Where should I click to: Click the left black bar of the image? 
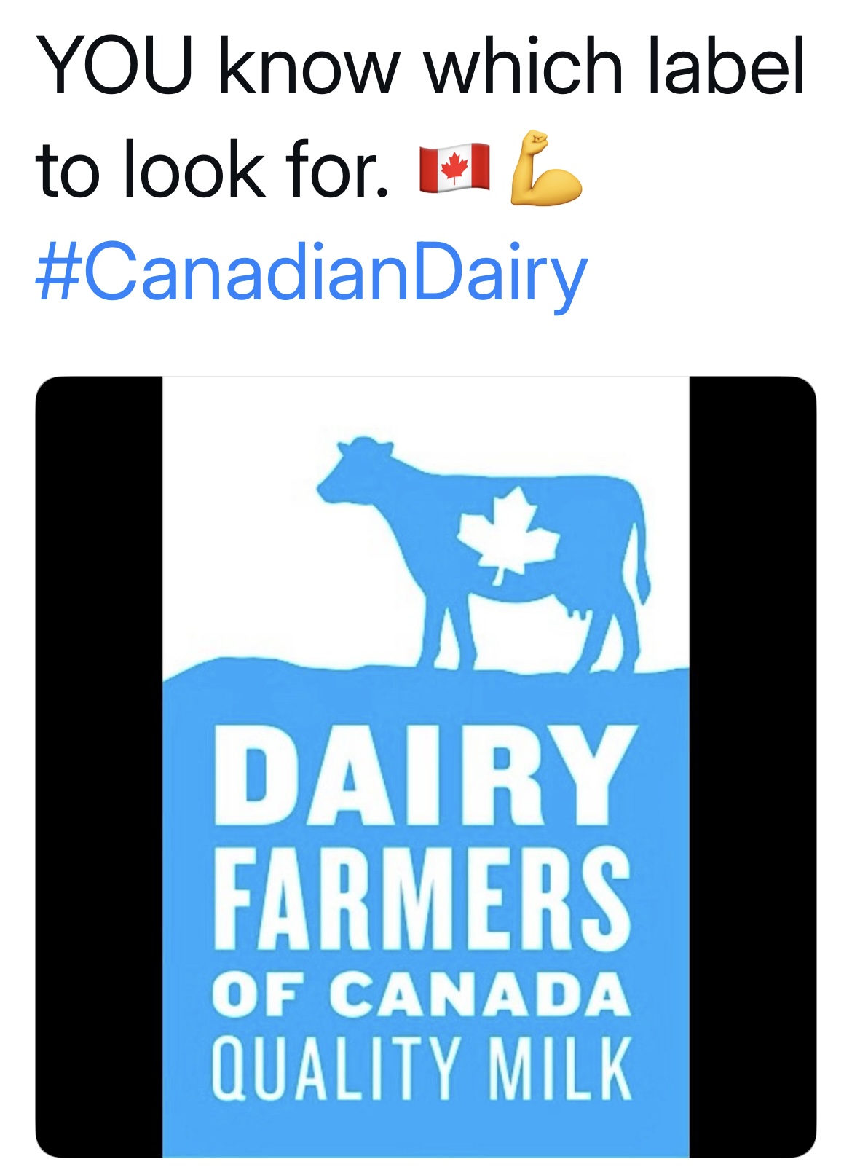[x=99, y=766]
